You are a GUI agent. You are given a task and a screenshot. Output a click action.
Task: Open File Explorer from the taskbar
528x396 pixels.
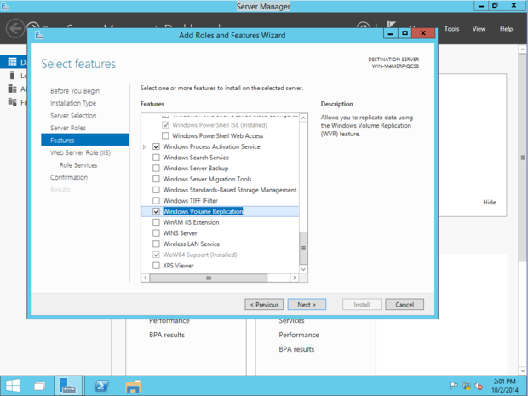[133, 386]
